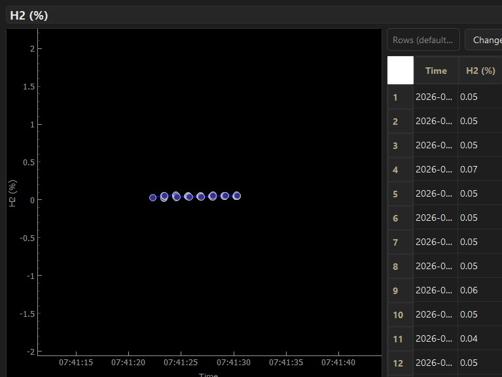Click the Time cell in row 12
Viewport: 502px width, 377px height.
click(x=435, y=363)
